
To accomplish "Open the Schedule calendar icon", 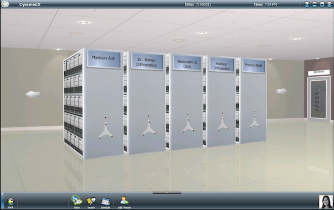I will pos(105,202).
